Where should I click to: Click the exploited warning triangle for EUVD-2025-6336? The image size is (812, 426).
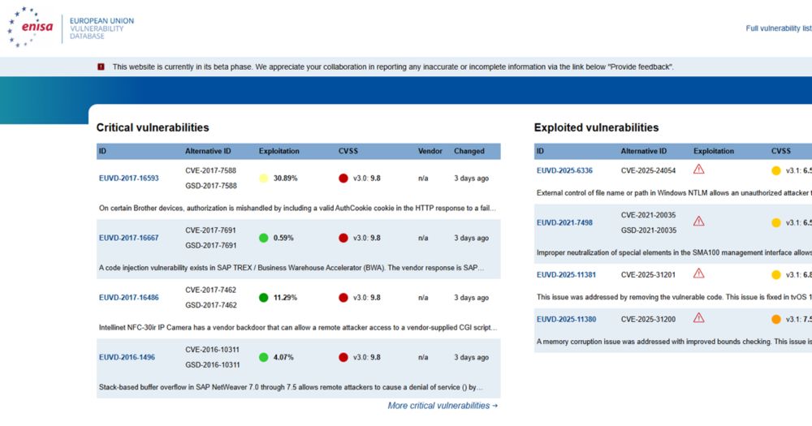[x=698, y=170]
